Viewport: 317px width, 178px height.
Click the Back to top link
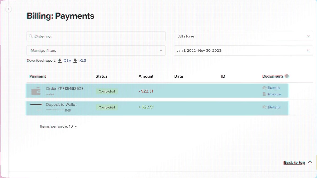pos(294,163)
